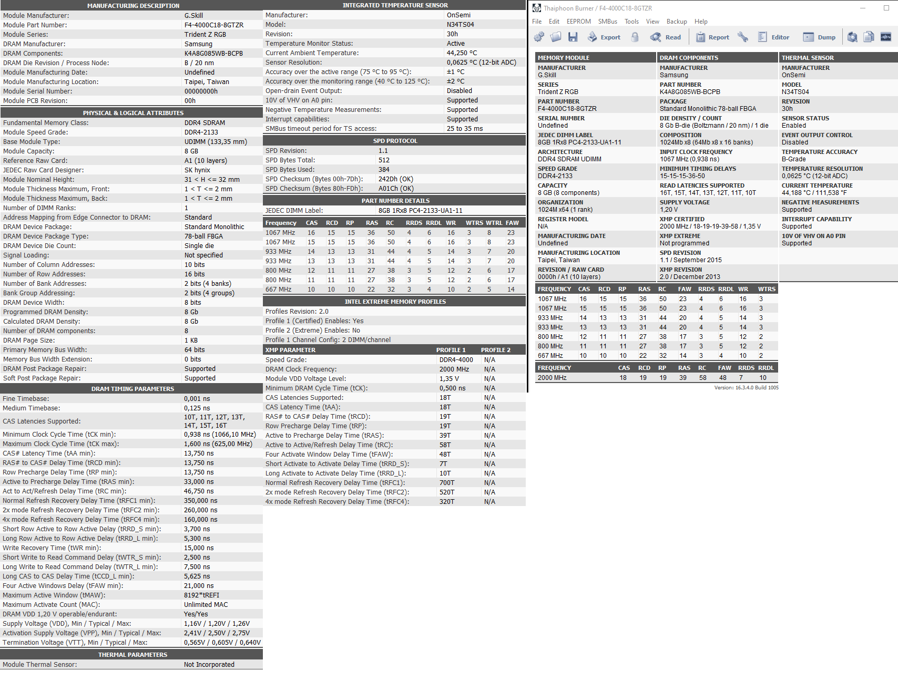898x681 pixels.
Task: Click the Supply Voltage 1,16V / 1,20V / 1,26V value
Action: (217, 624)
